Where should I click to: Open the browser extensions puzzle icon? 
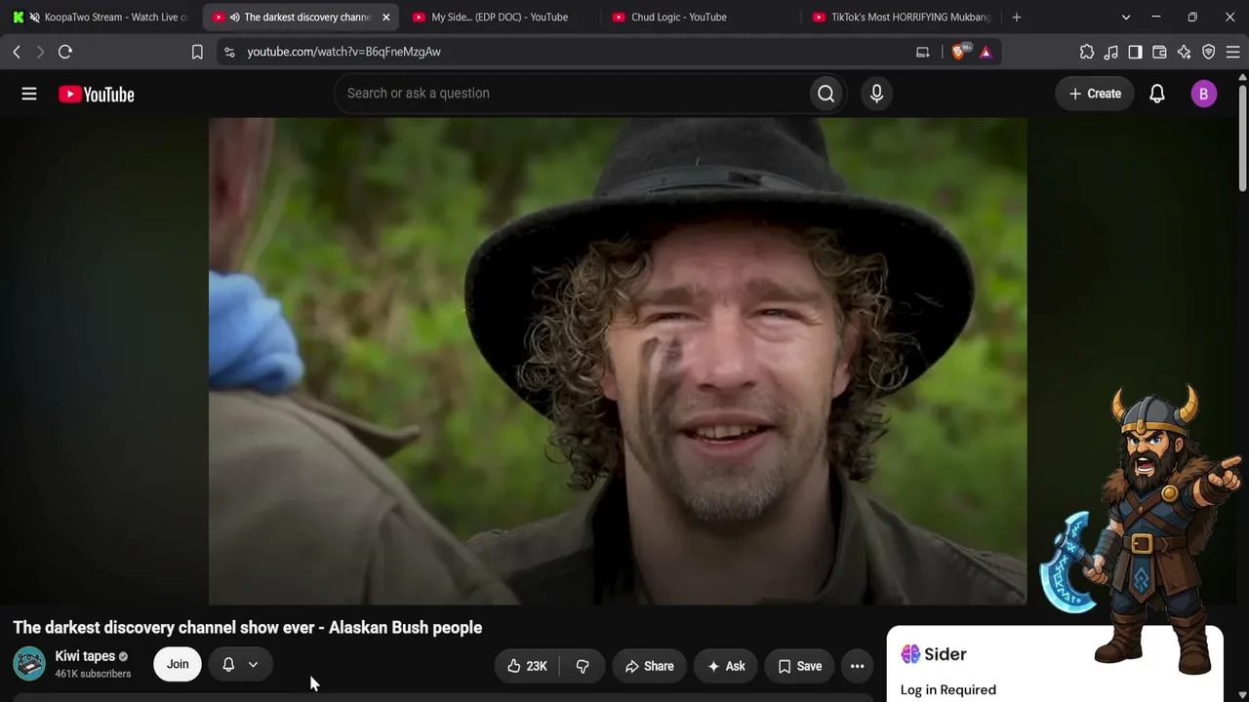click(1087, 52)
